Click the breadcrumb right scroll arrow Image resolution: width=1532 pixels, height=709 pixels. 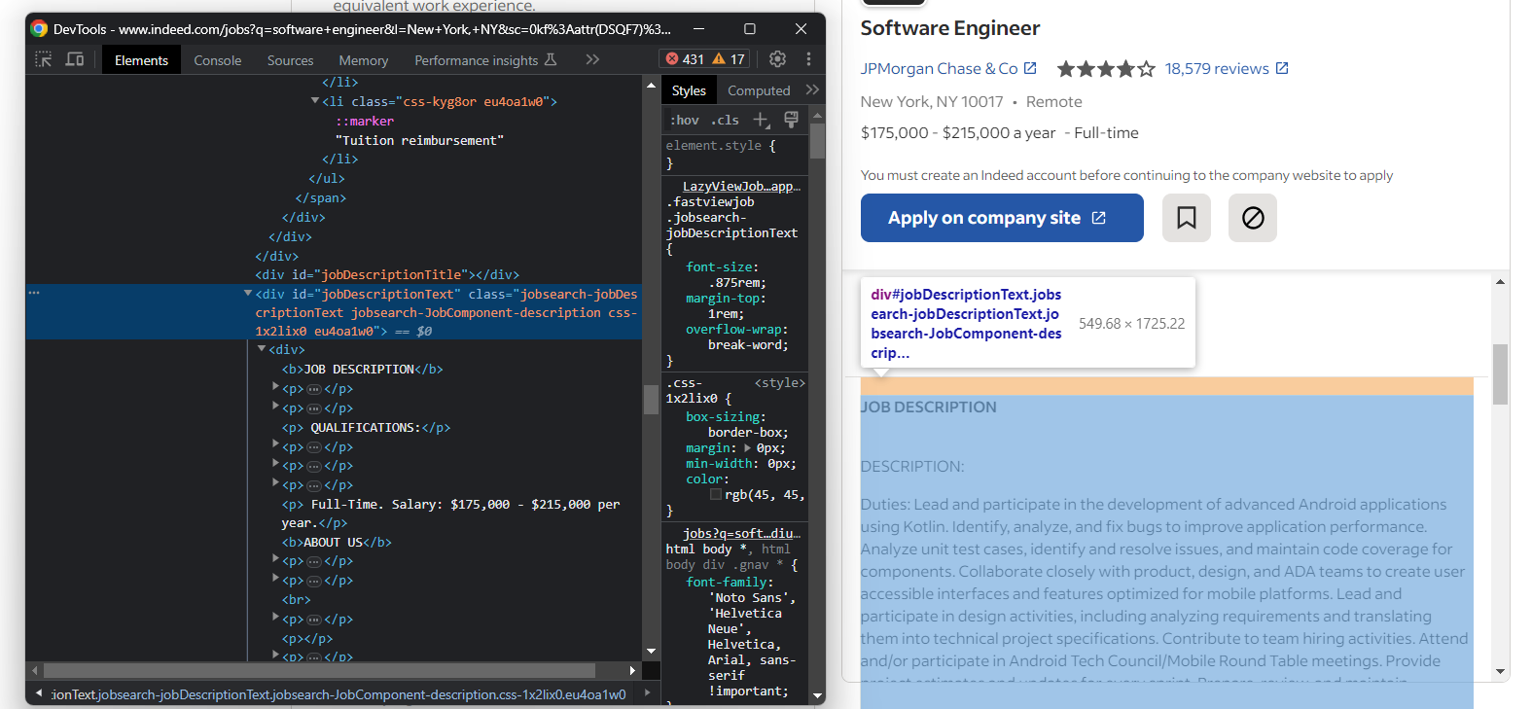pos(648,693)
